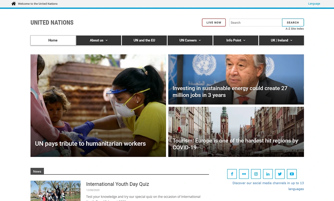The image size is (334, 201).
Task: Open the UN Instagram icon
Action: 256,174
